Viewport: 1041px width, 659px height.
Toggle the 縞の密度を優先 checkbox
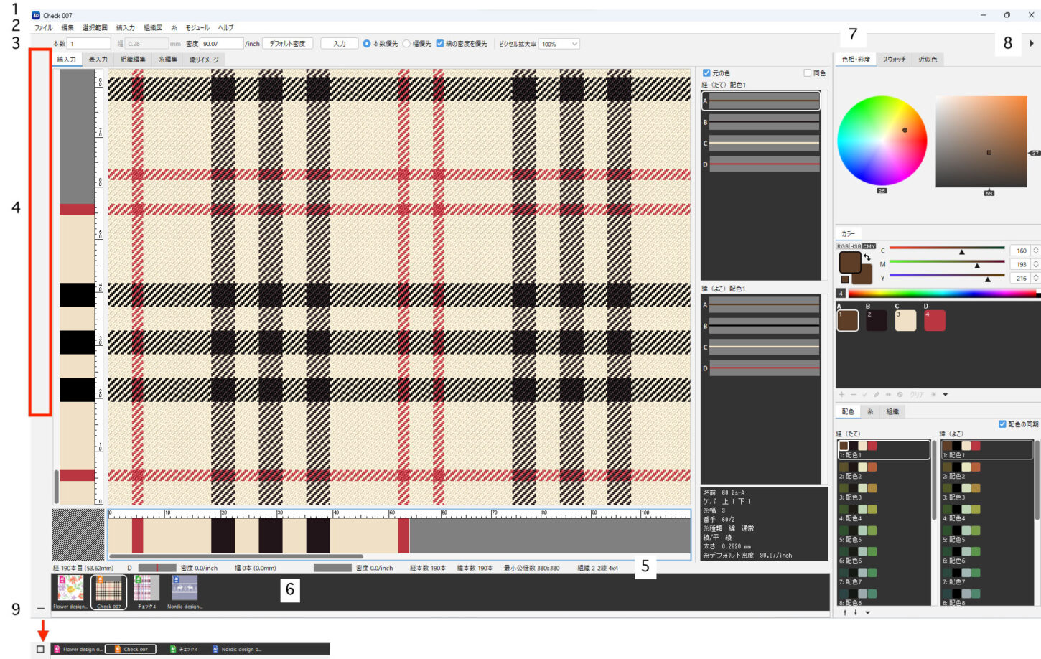(x=440, y=44)
